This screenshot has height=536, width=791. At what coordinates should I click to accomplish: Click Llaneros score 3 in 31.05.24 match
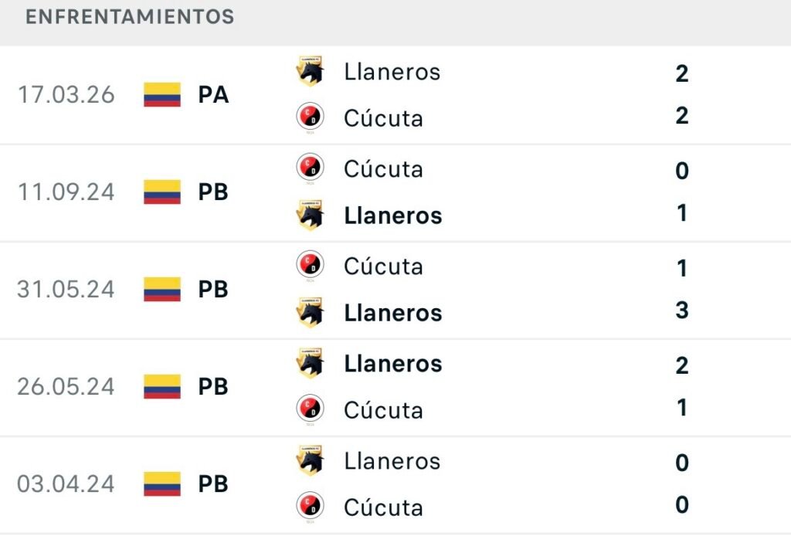pos(682,310)
